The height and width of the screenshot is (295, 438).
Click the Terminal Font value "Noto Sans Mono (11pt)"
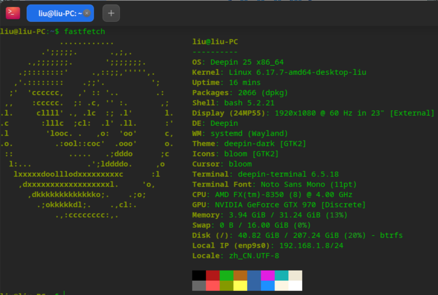pos(309,184)
